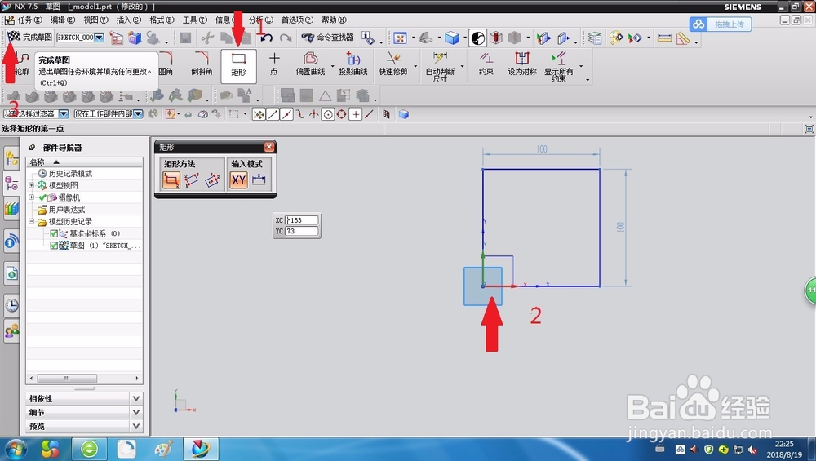Image resolution: width=816 pixels, height=461 pixels.
Task: Open the Format (格式) menu
Action: (x=162, y=20)
